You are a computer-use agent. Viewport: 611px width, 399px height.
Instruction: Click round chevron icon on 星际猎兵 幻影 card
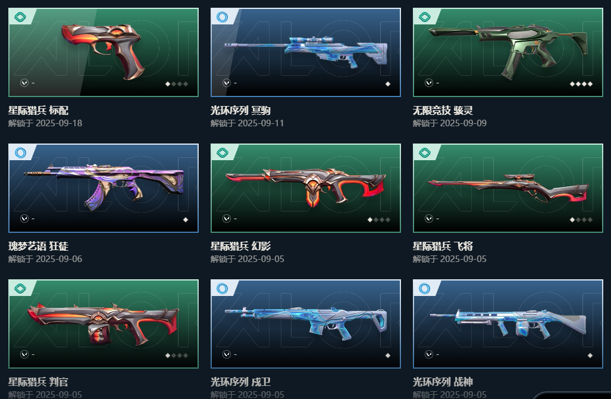(x=227, y=219)
